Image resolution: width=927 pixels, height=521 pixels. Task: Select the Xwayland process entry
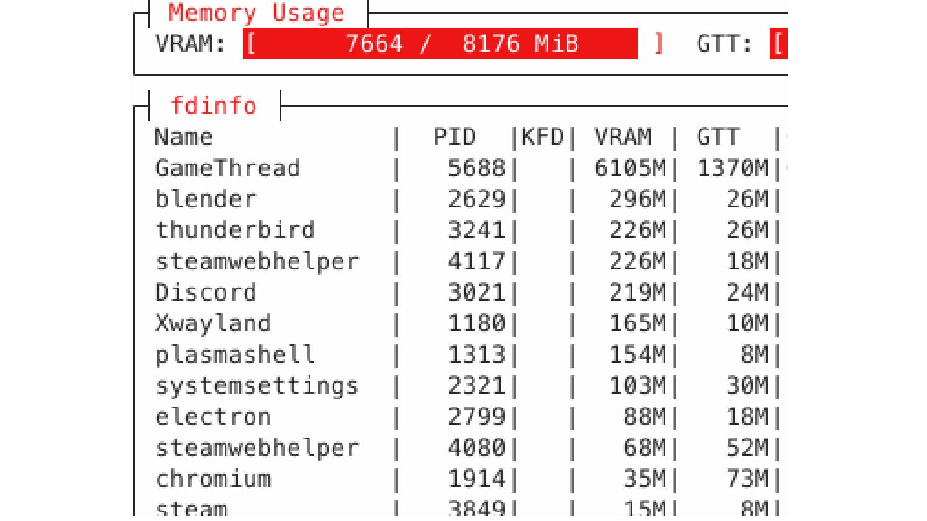[x=212, y=323]
